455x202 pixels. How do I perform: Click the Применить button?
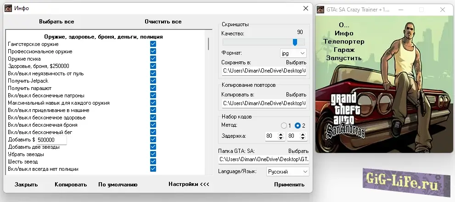pos(289,184)
